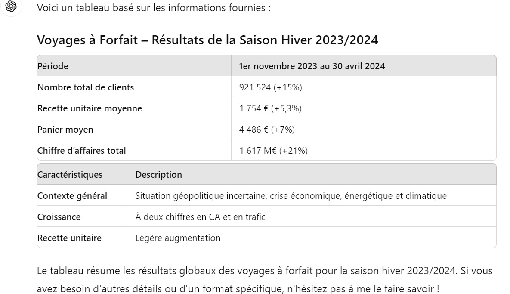This screenshot has width=510, height=294.
Task: Click the '1 617 M€ (+21%)' value
Action: 273,151
